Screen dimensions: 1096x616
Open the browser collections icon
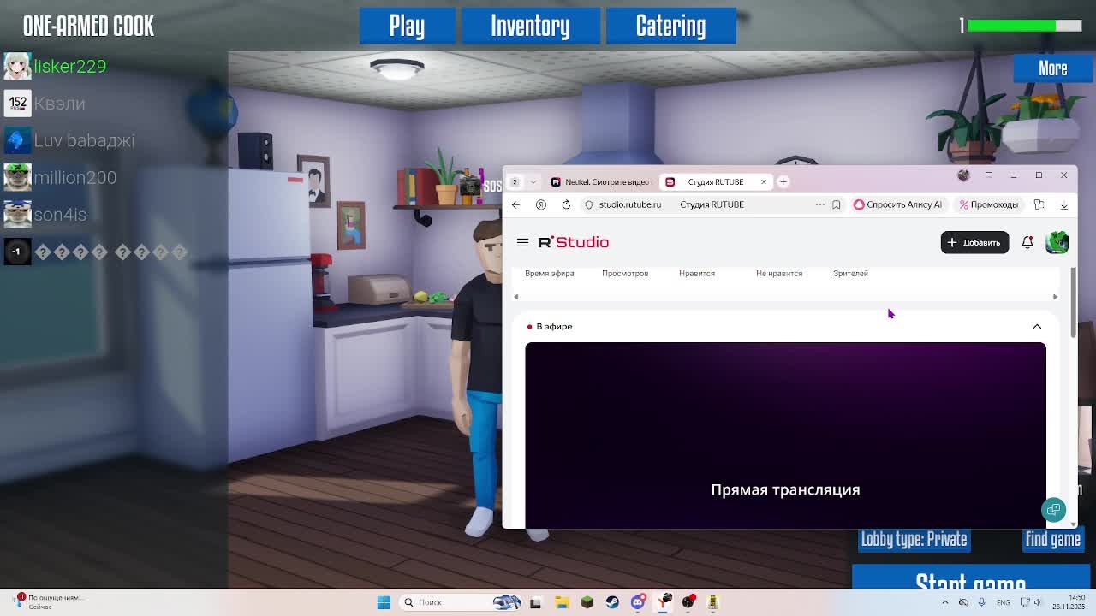coord(1039,204)
